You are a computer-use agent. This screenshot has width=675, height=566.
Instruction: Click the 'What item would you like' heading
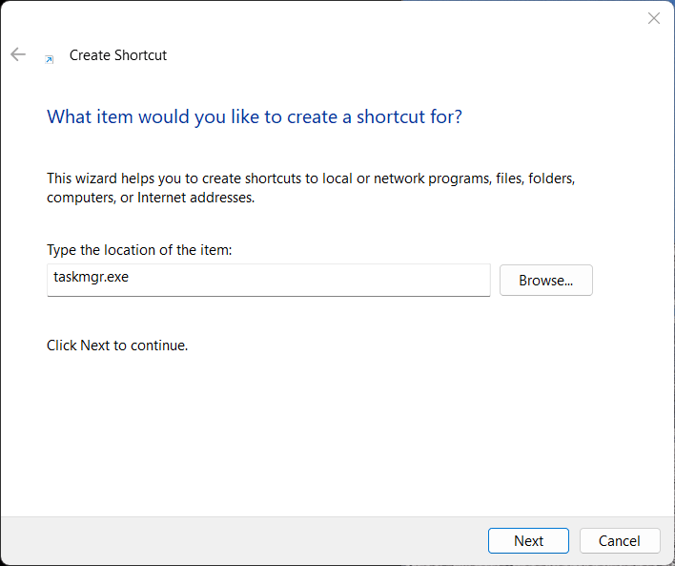click(255, 117)
